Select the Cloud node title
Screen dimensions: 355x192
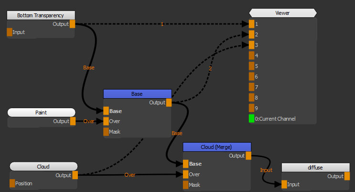point(43,167)
